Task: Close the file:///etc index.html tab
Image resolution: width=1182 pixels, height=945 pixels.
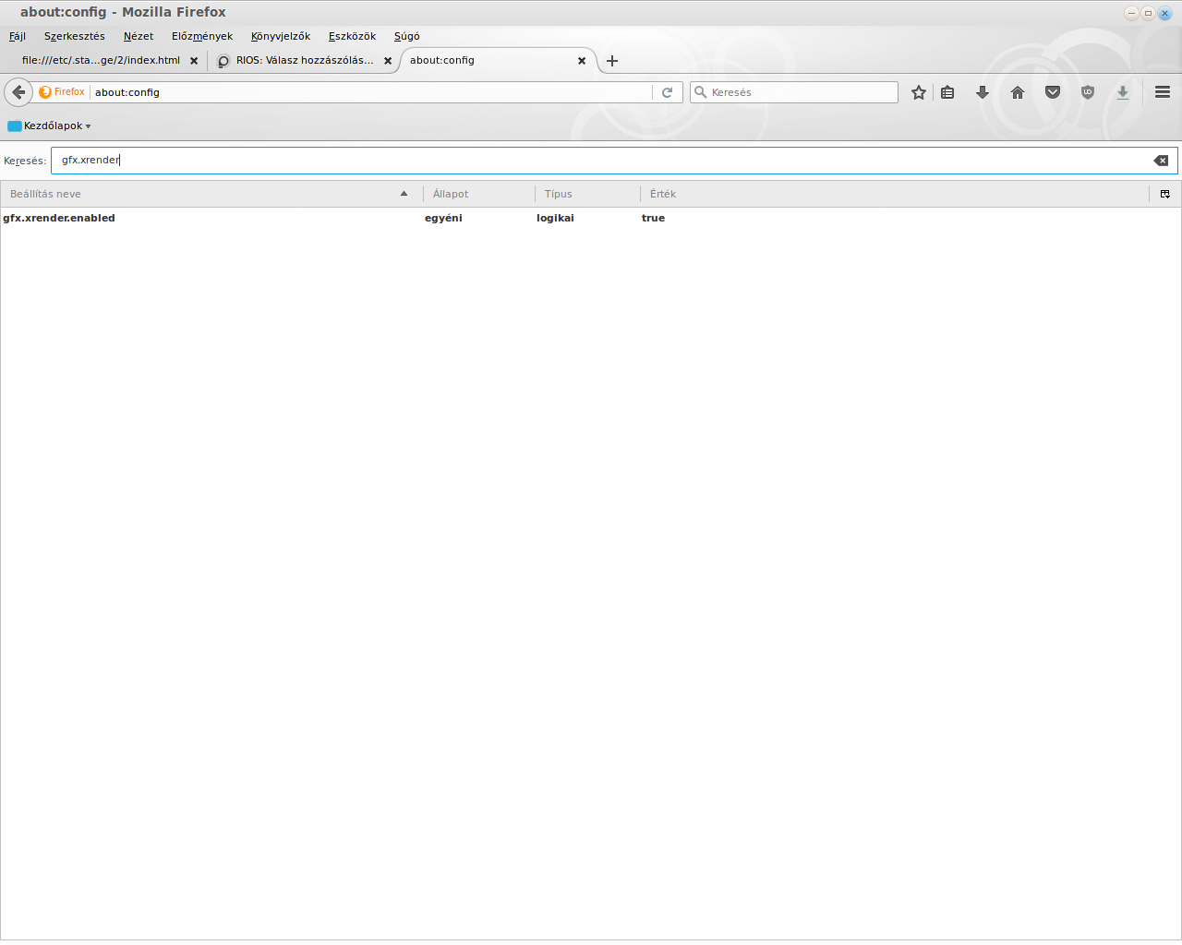Action: click(194, 61)
